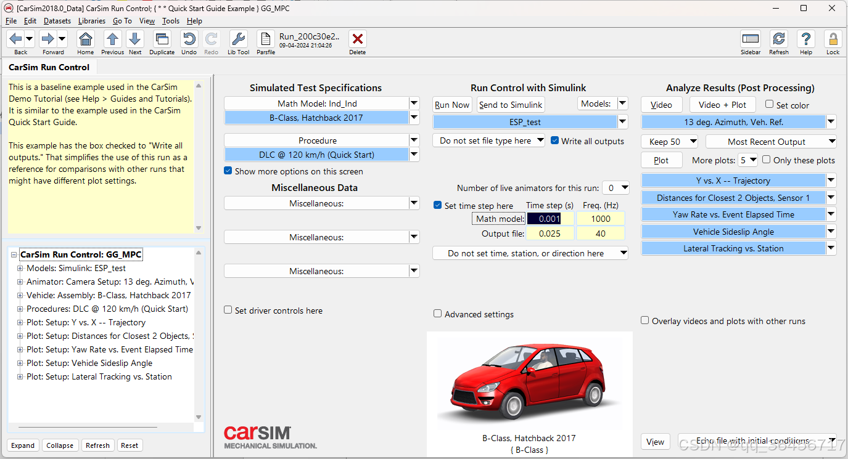Image resolution: width=848 pixels, height=459 pixels.
Task: Expand Models: Simulink: ESP_test tree node
Action: tap(20, 268)
